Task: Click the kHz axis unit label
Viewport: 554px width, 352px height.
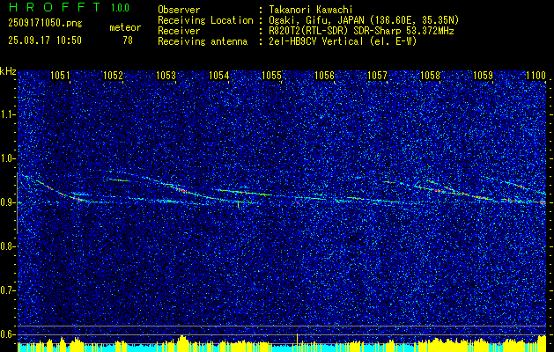Action: pyautogui.click(x=8, y=71)
